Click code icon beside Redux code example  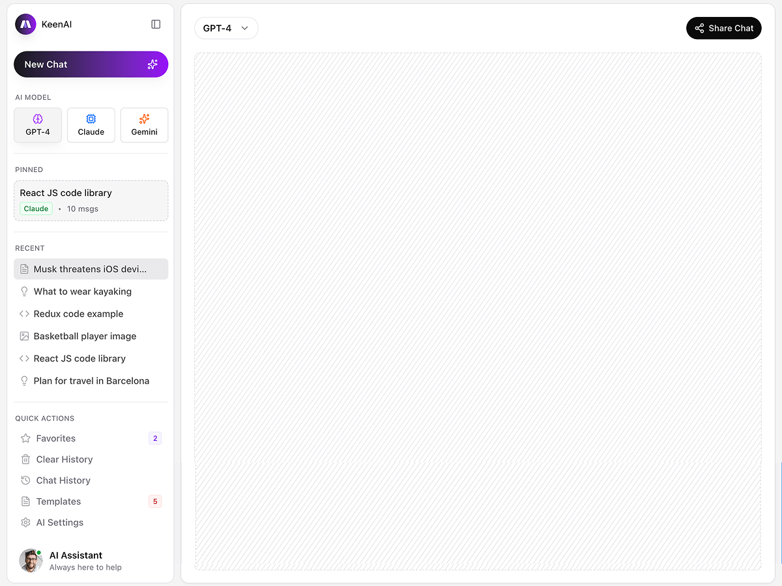coord(24,314)
